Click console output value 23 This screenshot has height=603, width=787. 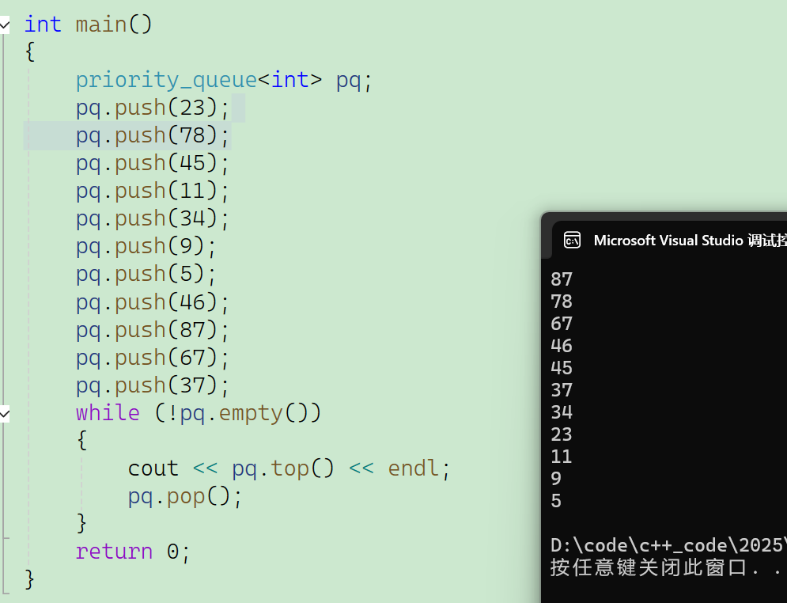click(561, 434)
